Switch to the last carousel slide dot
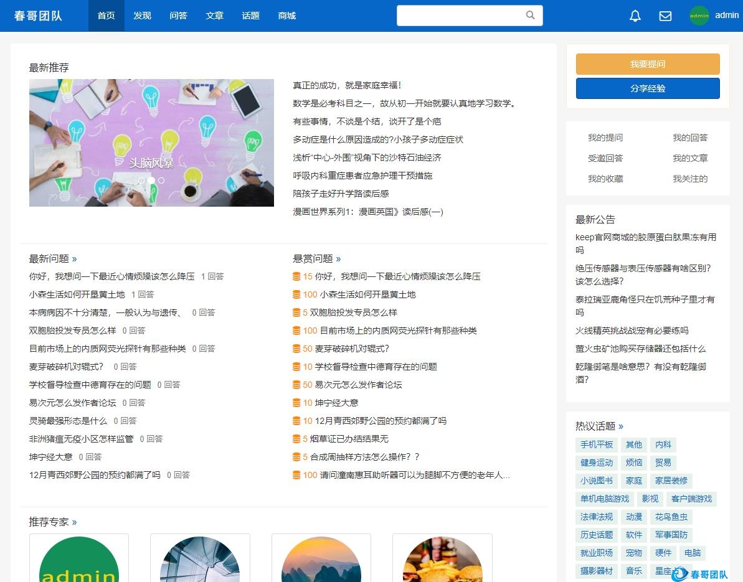 pyautogui.click(x=161, y=181)
